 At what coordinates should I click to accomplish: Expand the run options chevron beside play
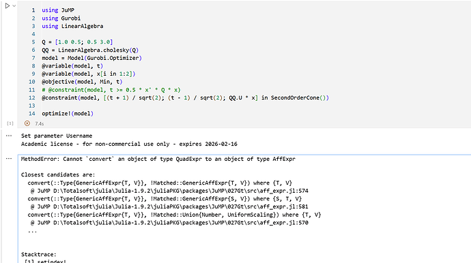[x=14, y=5]
